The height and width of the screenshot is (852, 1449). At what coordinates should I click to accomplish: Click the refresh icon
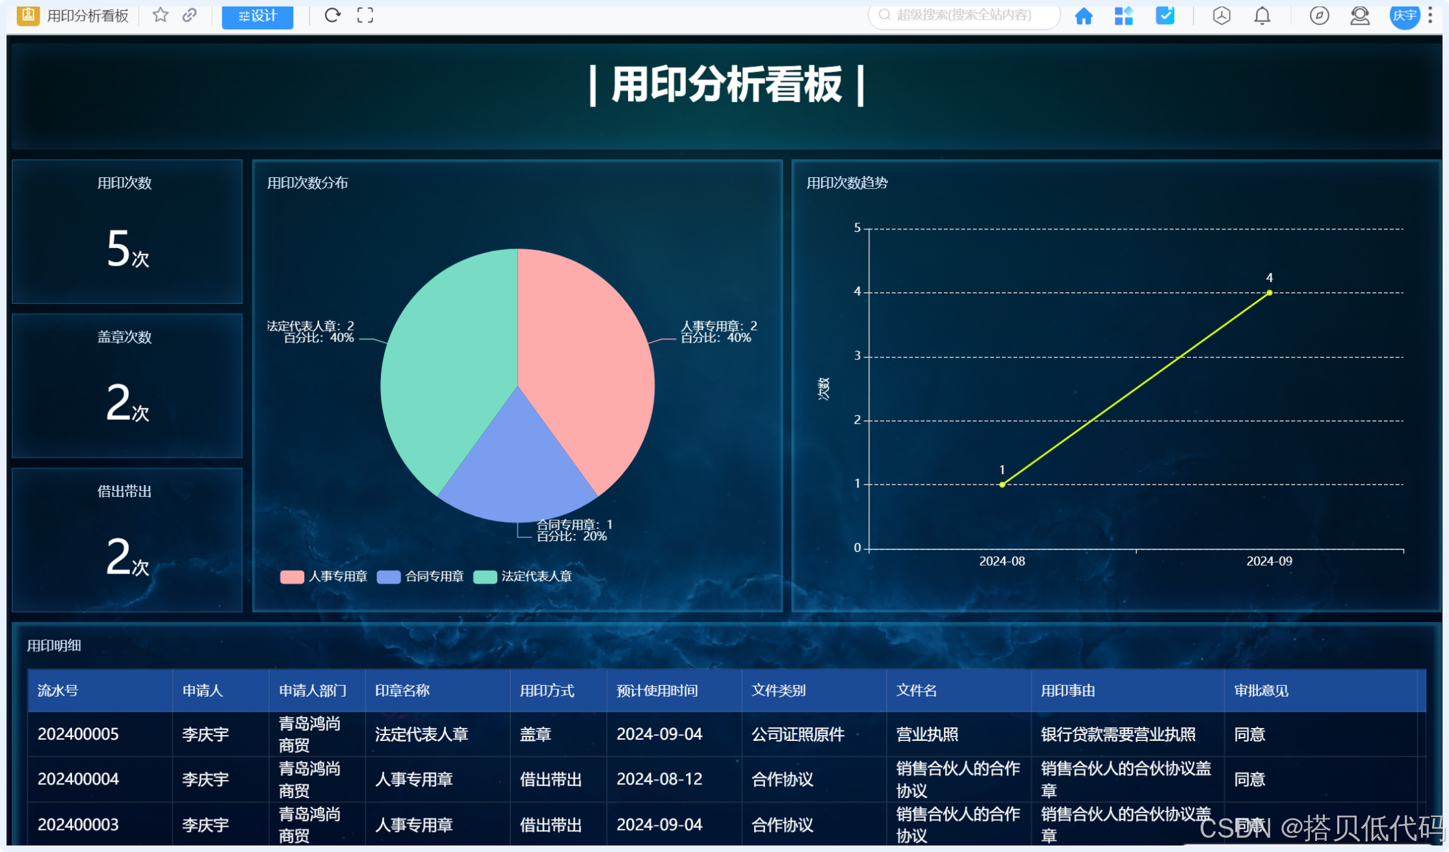coord(332,15)
